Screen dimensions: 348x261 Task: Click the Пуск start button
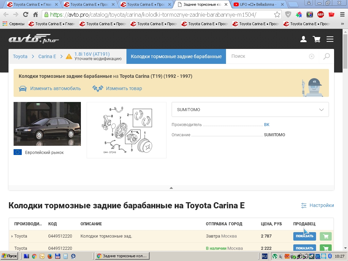click(10, 256)
